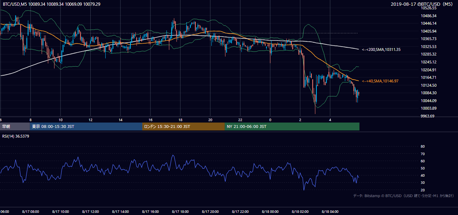Click price axis label 10405.94
Screen dimensions: 458x215
point(429,31)
